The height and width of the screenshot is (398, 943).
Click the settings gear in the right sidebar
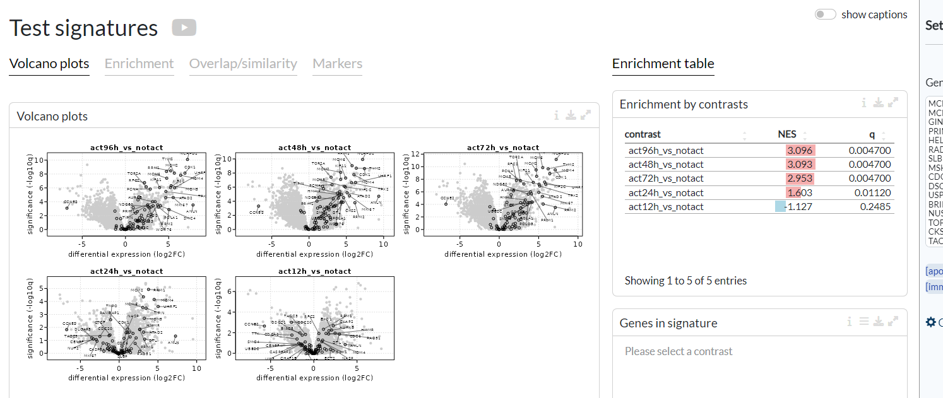click(x=930, y=322)
